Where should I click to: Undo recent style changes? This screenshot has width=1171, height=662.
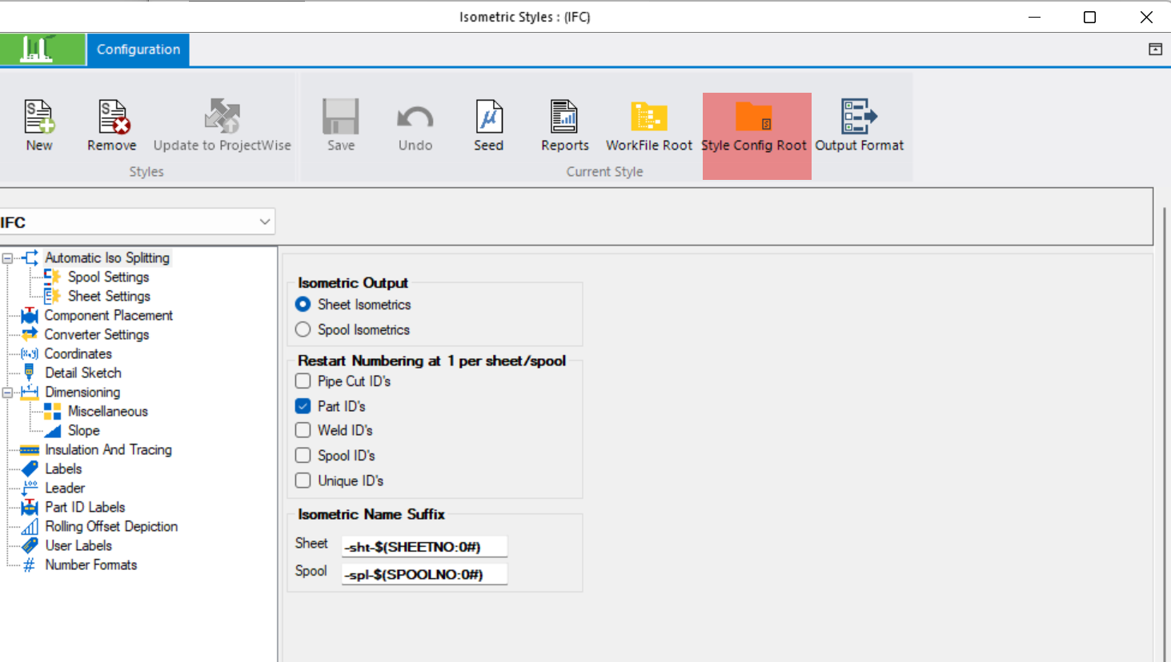tap(414, 124)
